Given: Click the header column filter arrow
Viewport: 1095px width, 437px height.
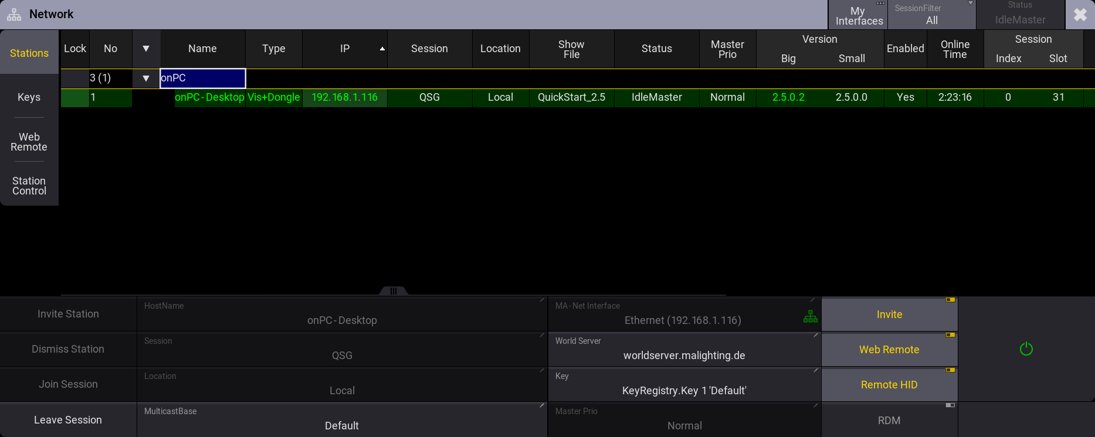Looking at the screenshot, I should coord(146,49).
